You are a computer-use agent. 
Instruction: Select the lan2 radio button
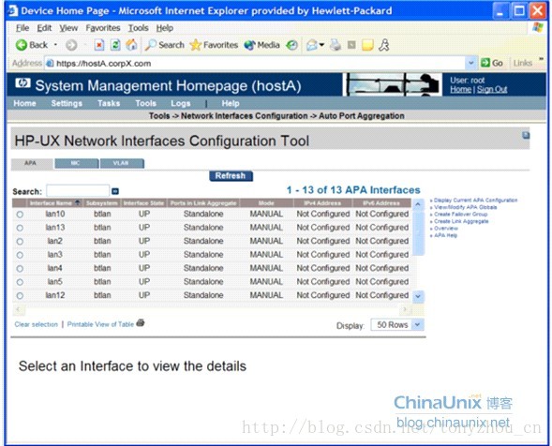(20, 241)
